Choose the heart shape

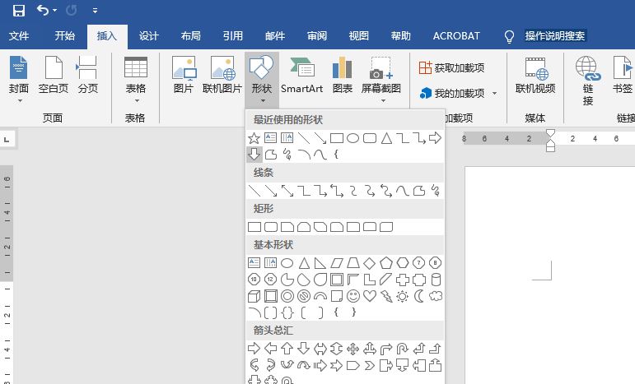[x=369, y=296]
